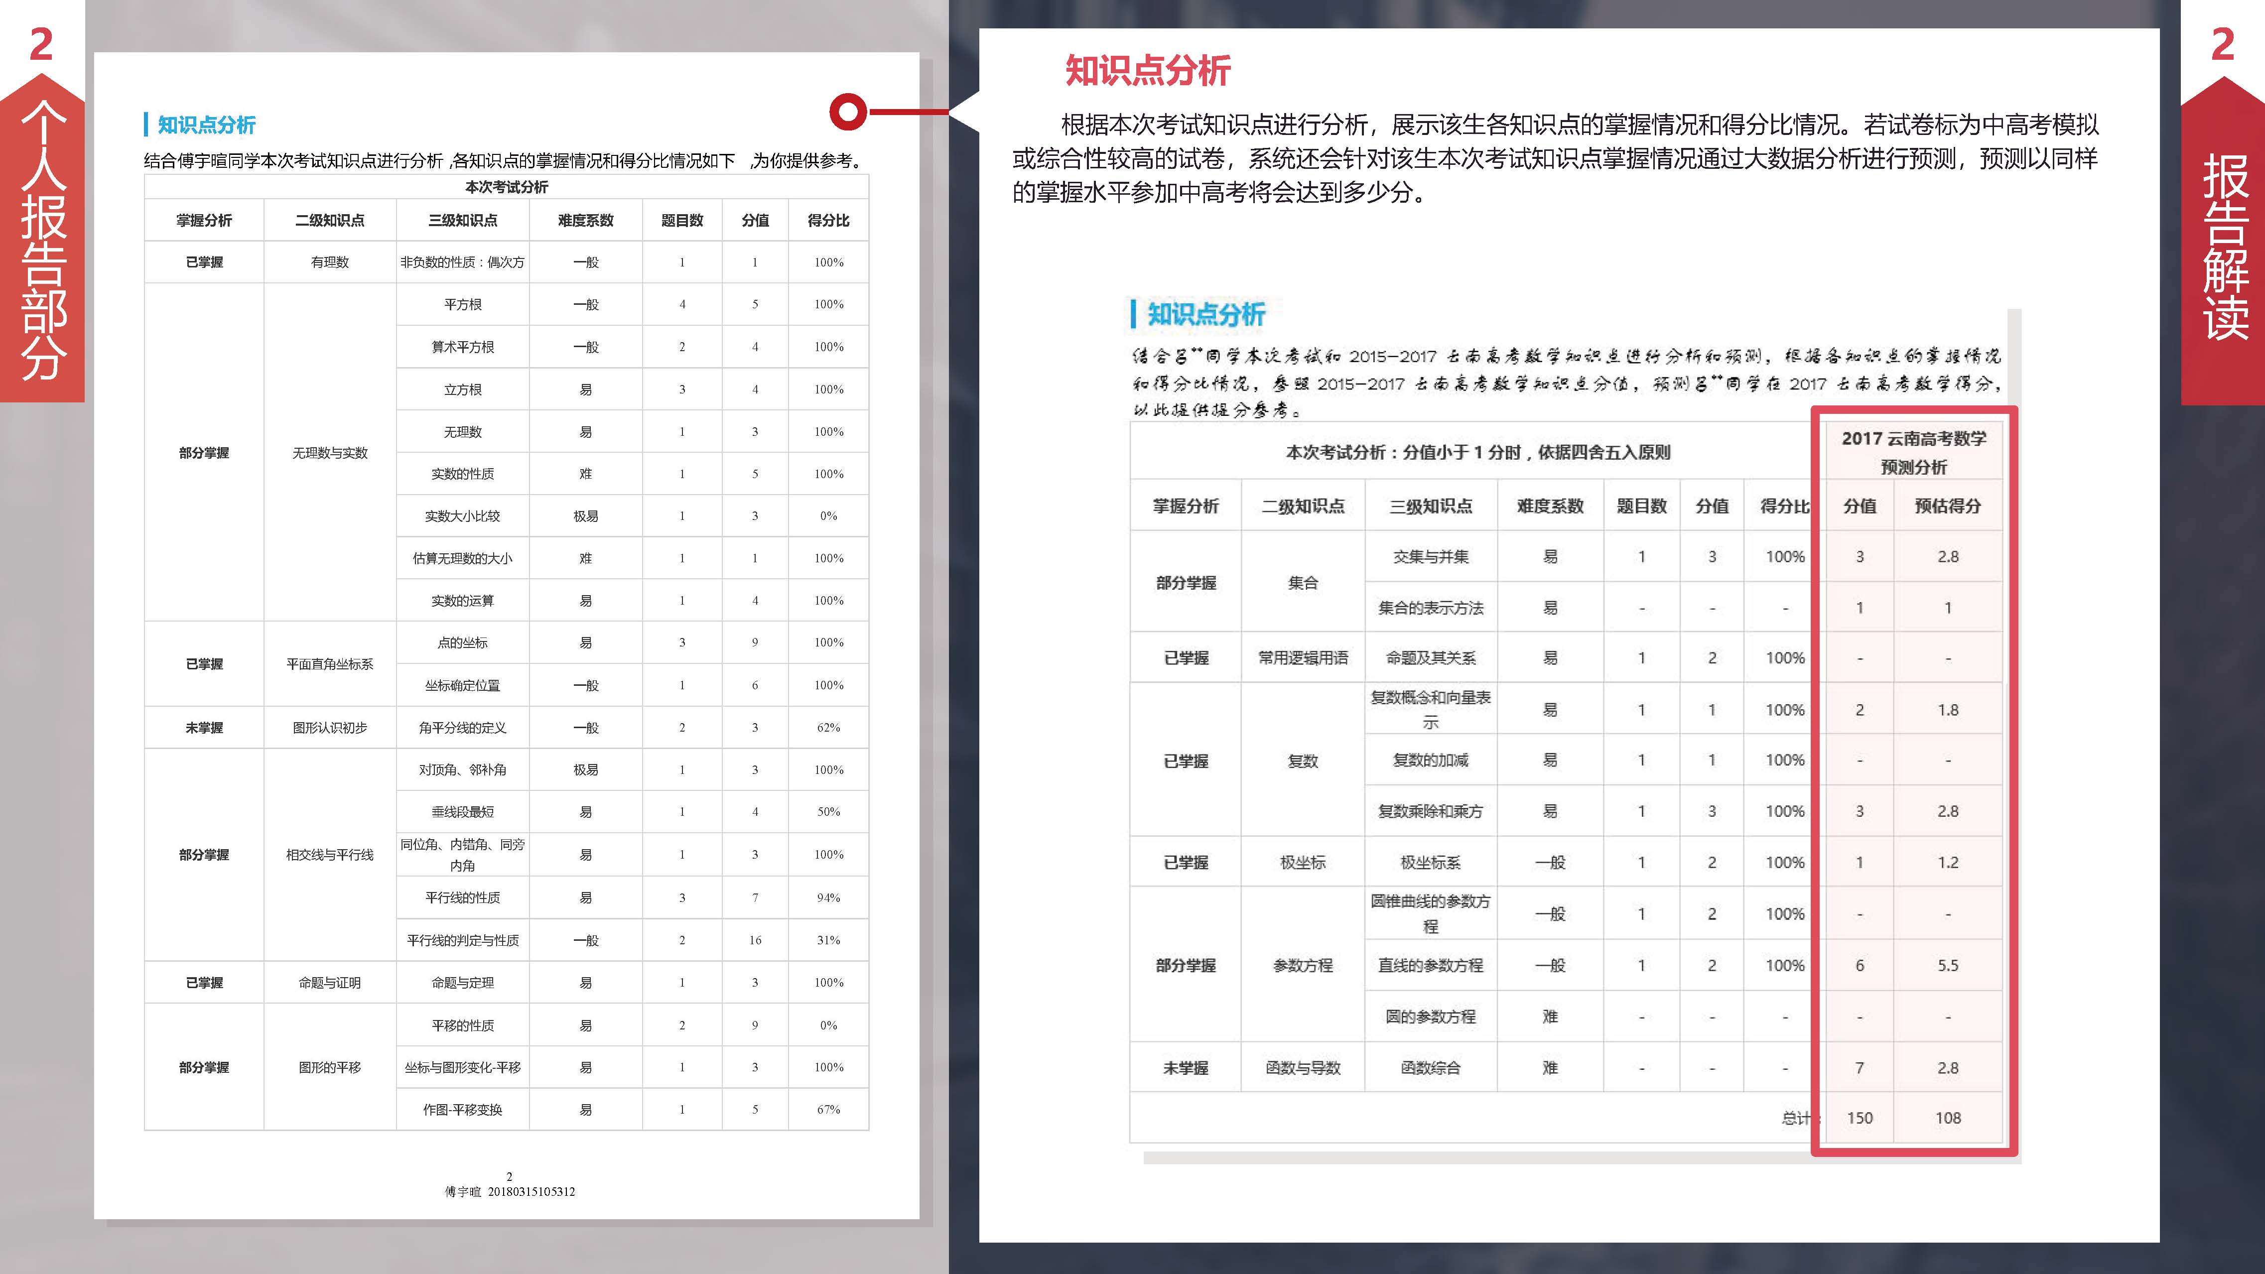Select the 94% score ratio value
Image resolution: width=2265 pixels, height=1274 pixels.
828,897
